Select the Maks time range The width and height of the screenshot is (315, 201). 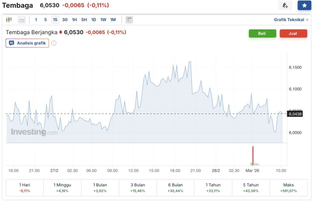(x=289, y=187)
